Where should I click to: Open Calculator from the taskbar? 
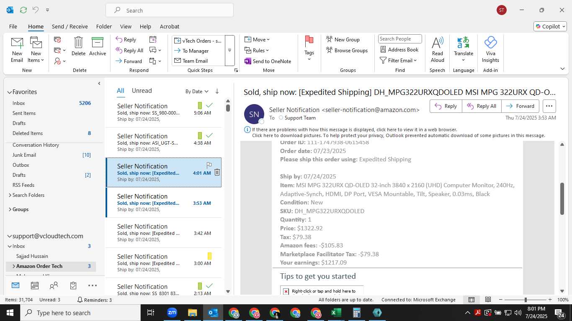pyautogui.click(x=357, y=313)
